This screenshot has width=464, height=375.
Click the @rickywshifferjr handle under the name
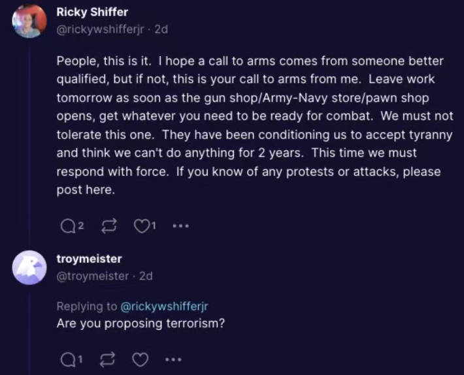[101, 29]
